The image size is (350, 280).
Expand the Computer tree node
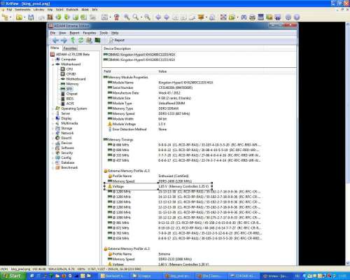click(53, 59)
